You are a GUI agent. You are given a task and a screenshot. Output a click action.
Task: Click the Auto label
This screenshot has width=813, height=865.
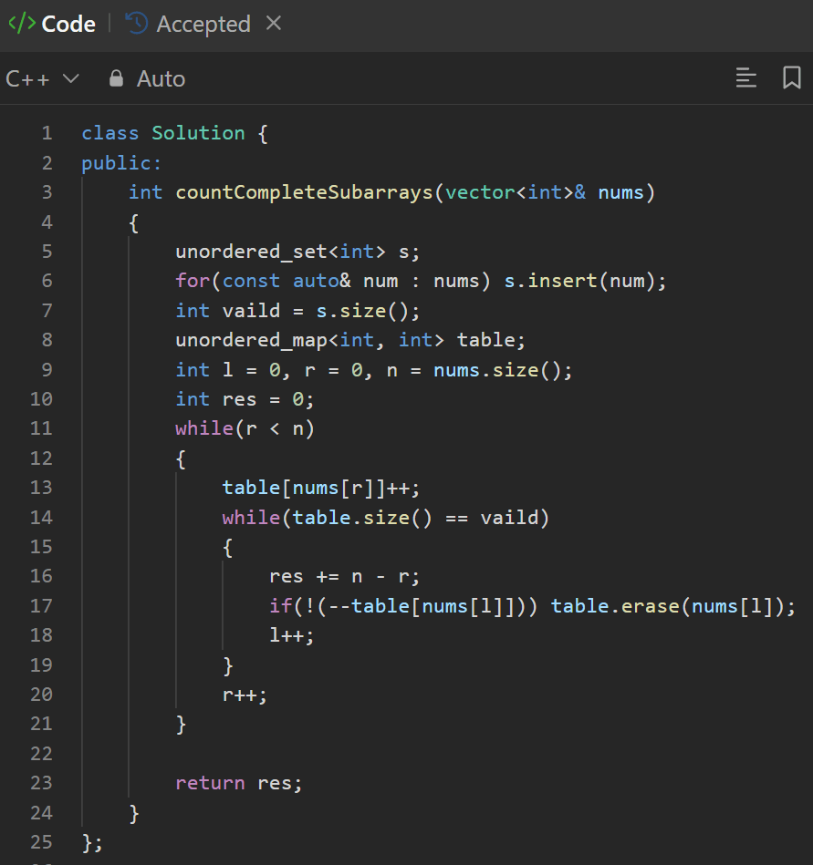coord(161,79)
